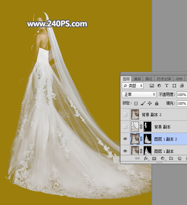Toggle lock all padlock icon

pyautogui.click(x=157, y=103)
